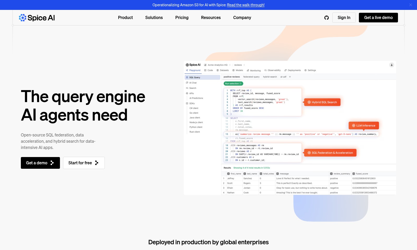Select the Models tab in preview

click(238, 70)
